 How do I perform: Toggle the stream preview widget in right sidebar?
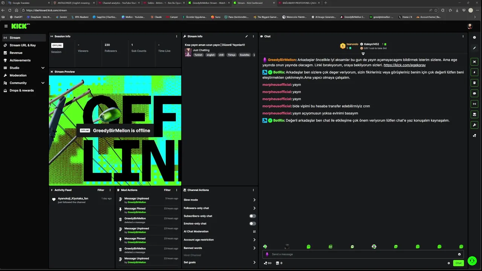pyautogui.click(x=474, y=62)
